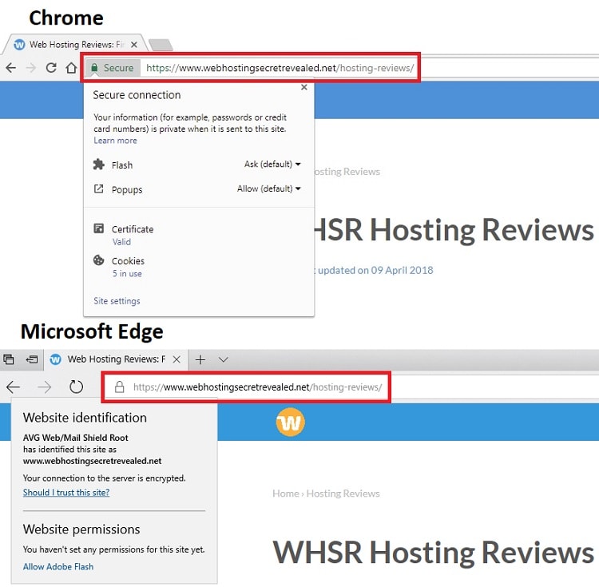Close the Edge Web Hosting Reviews tab

(x=177, y=359)
